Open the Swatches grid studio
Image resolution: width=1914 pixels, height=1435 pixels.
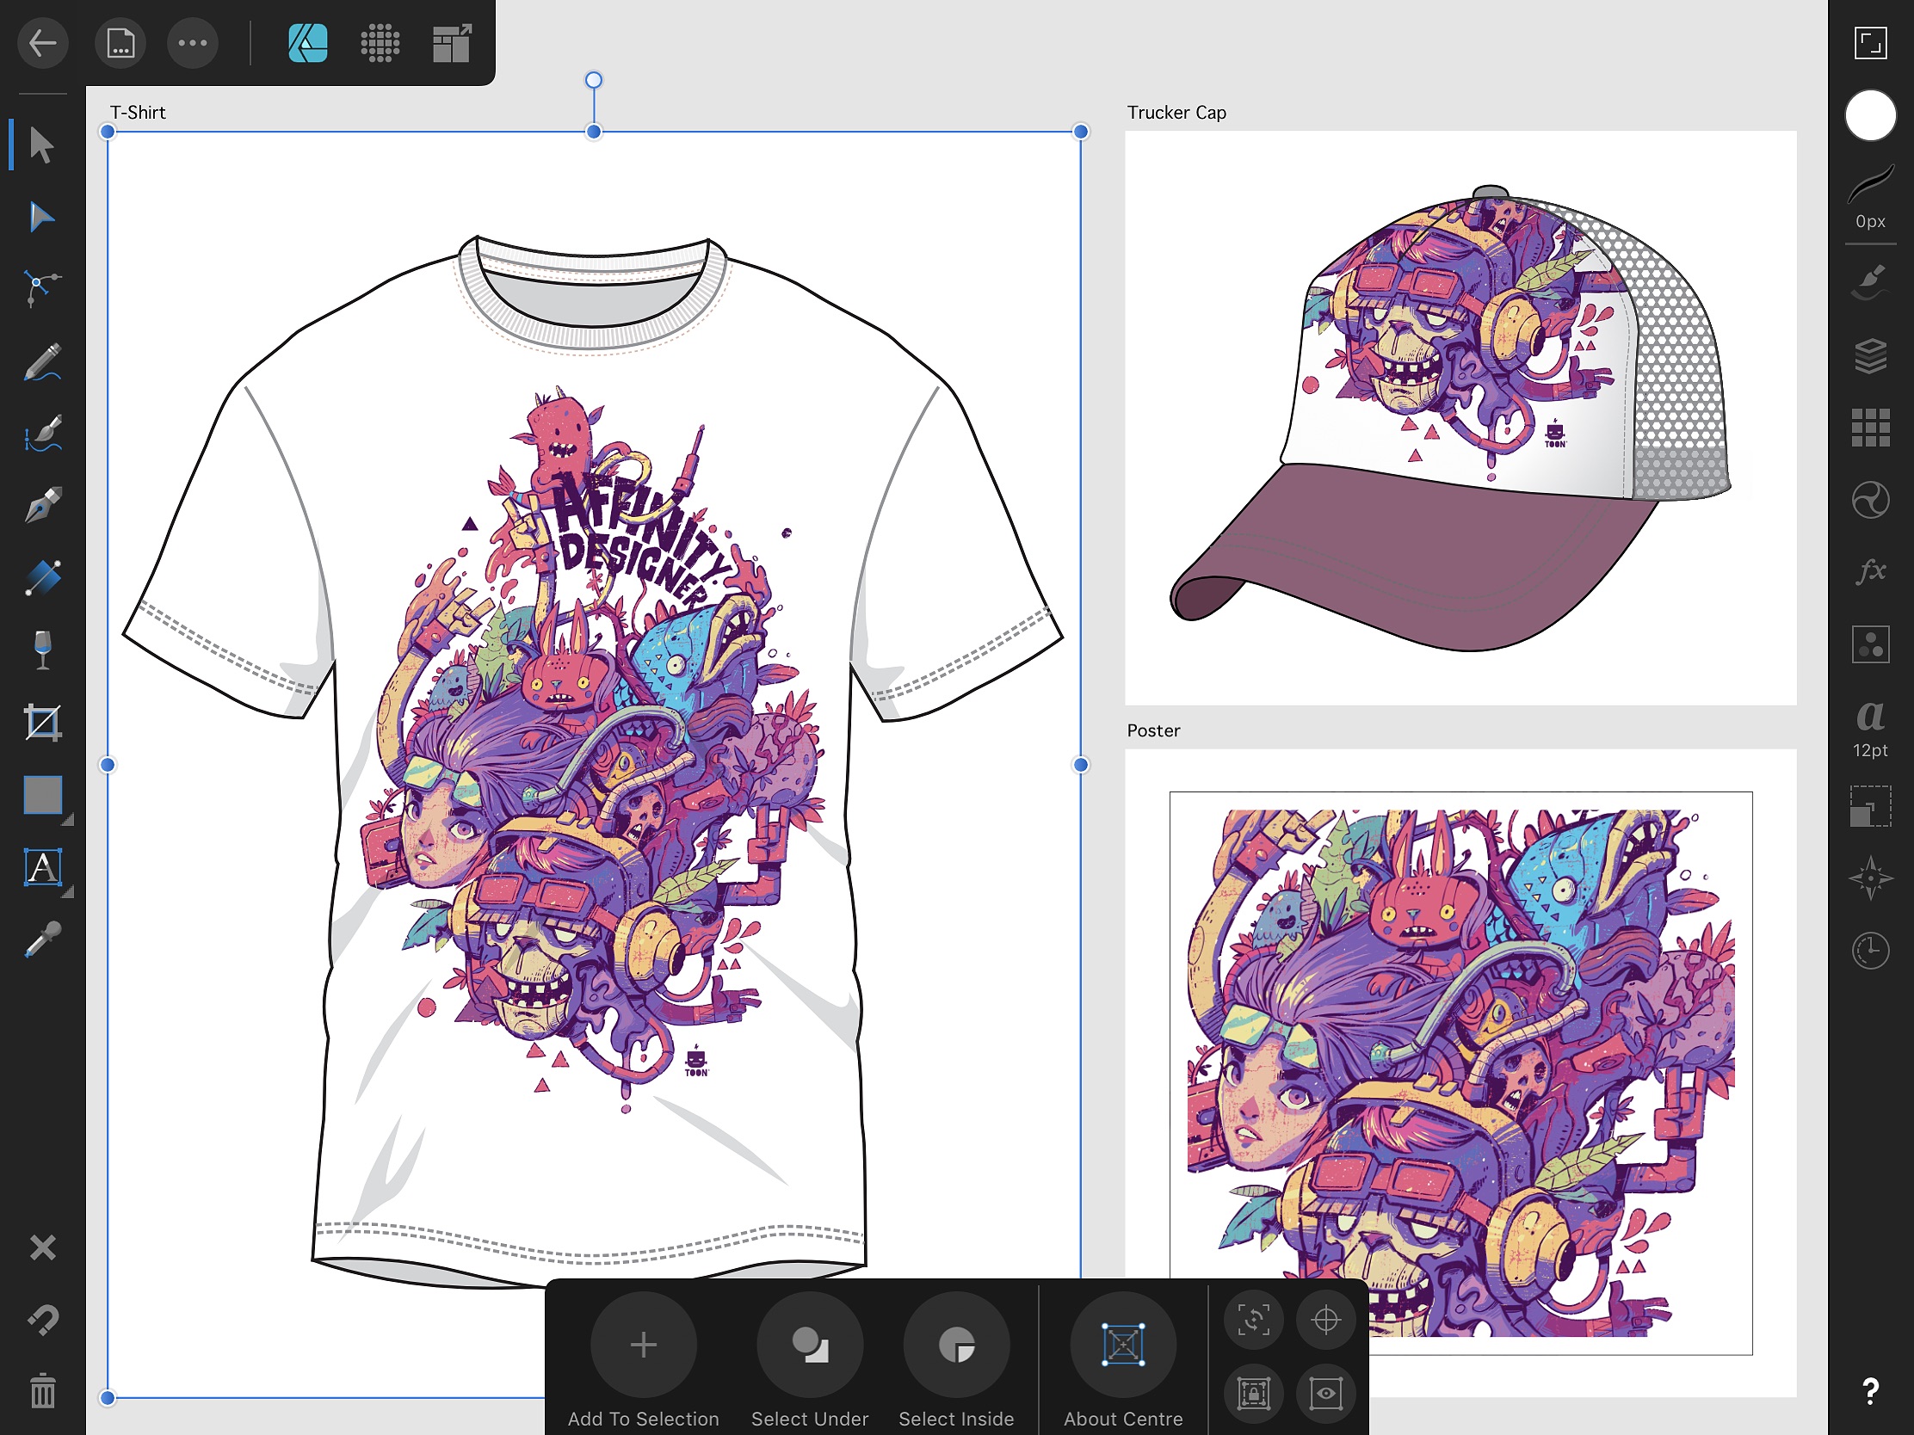coord(1870,428)
